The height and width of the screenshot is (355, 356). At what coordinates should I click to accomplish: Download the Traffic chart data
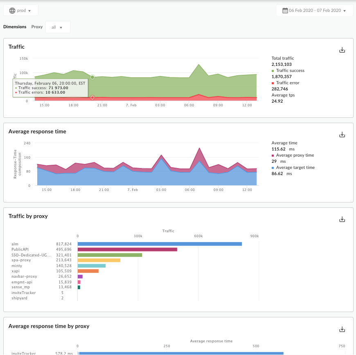click(x=342, y=50)
